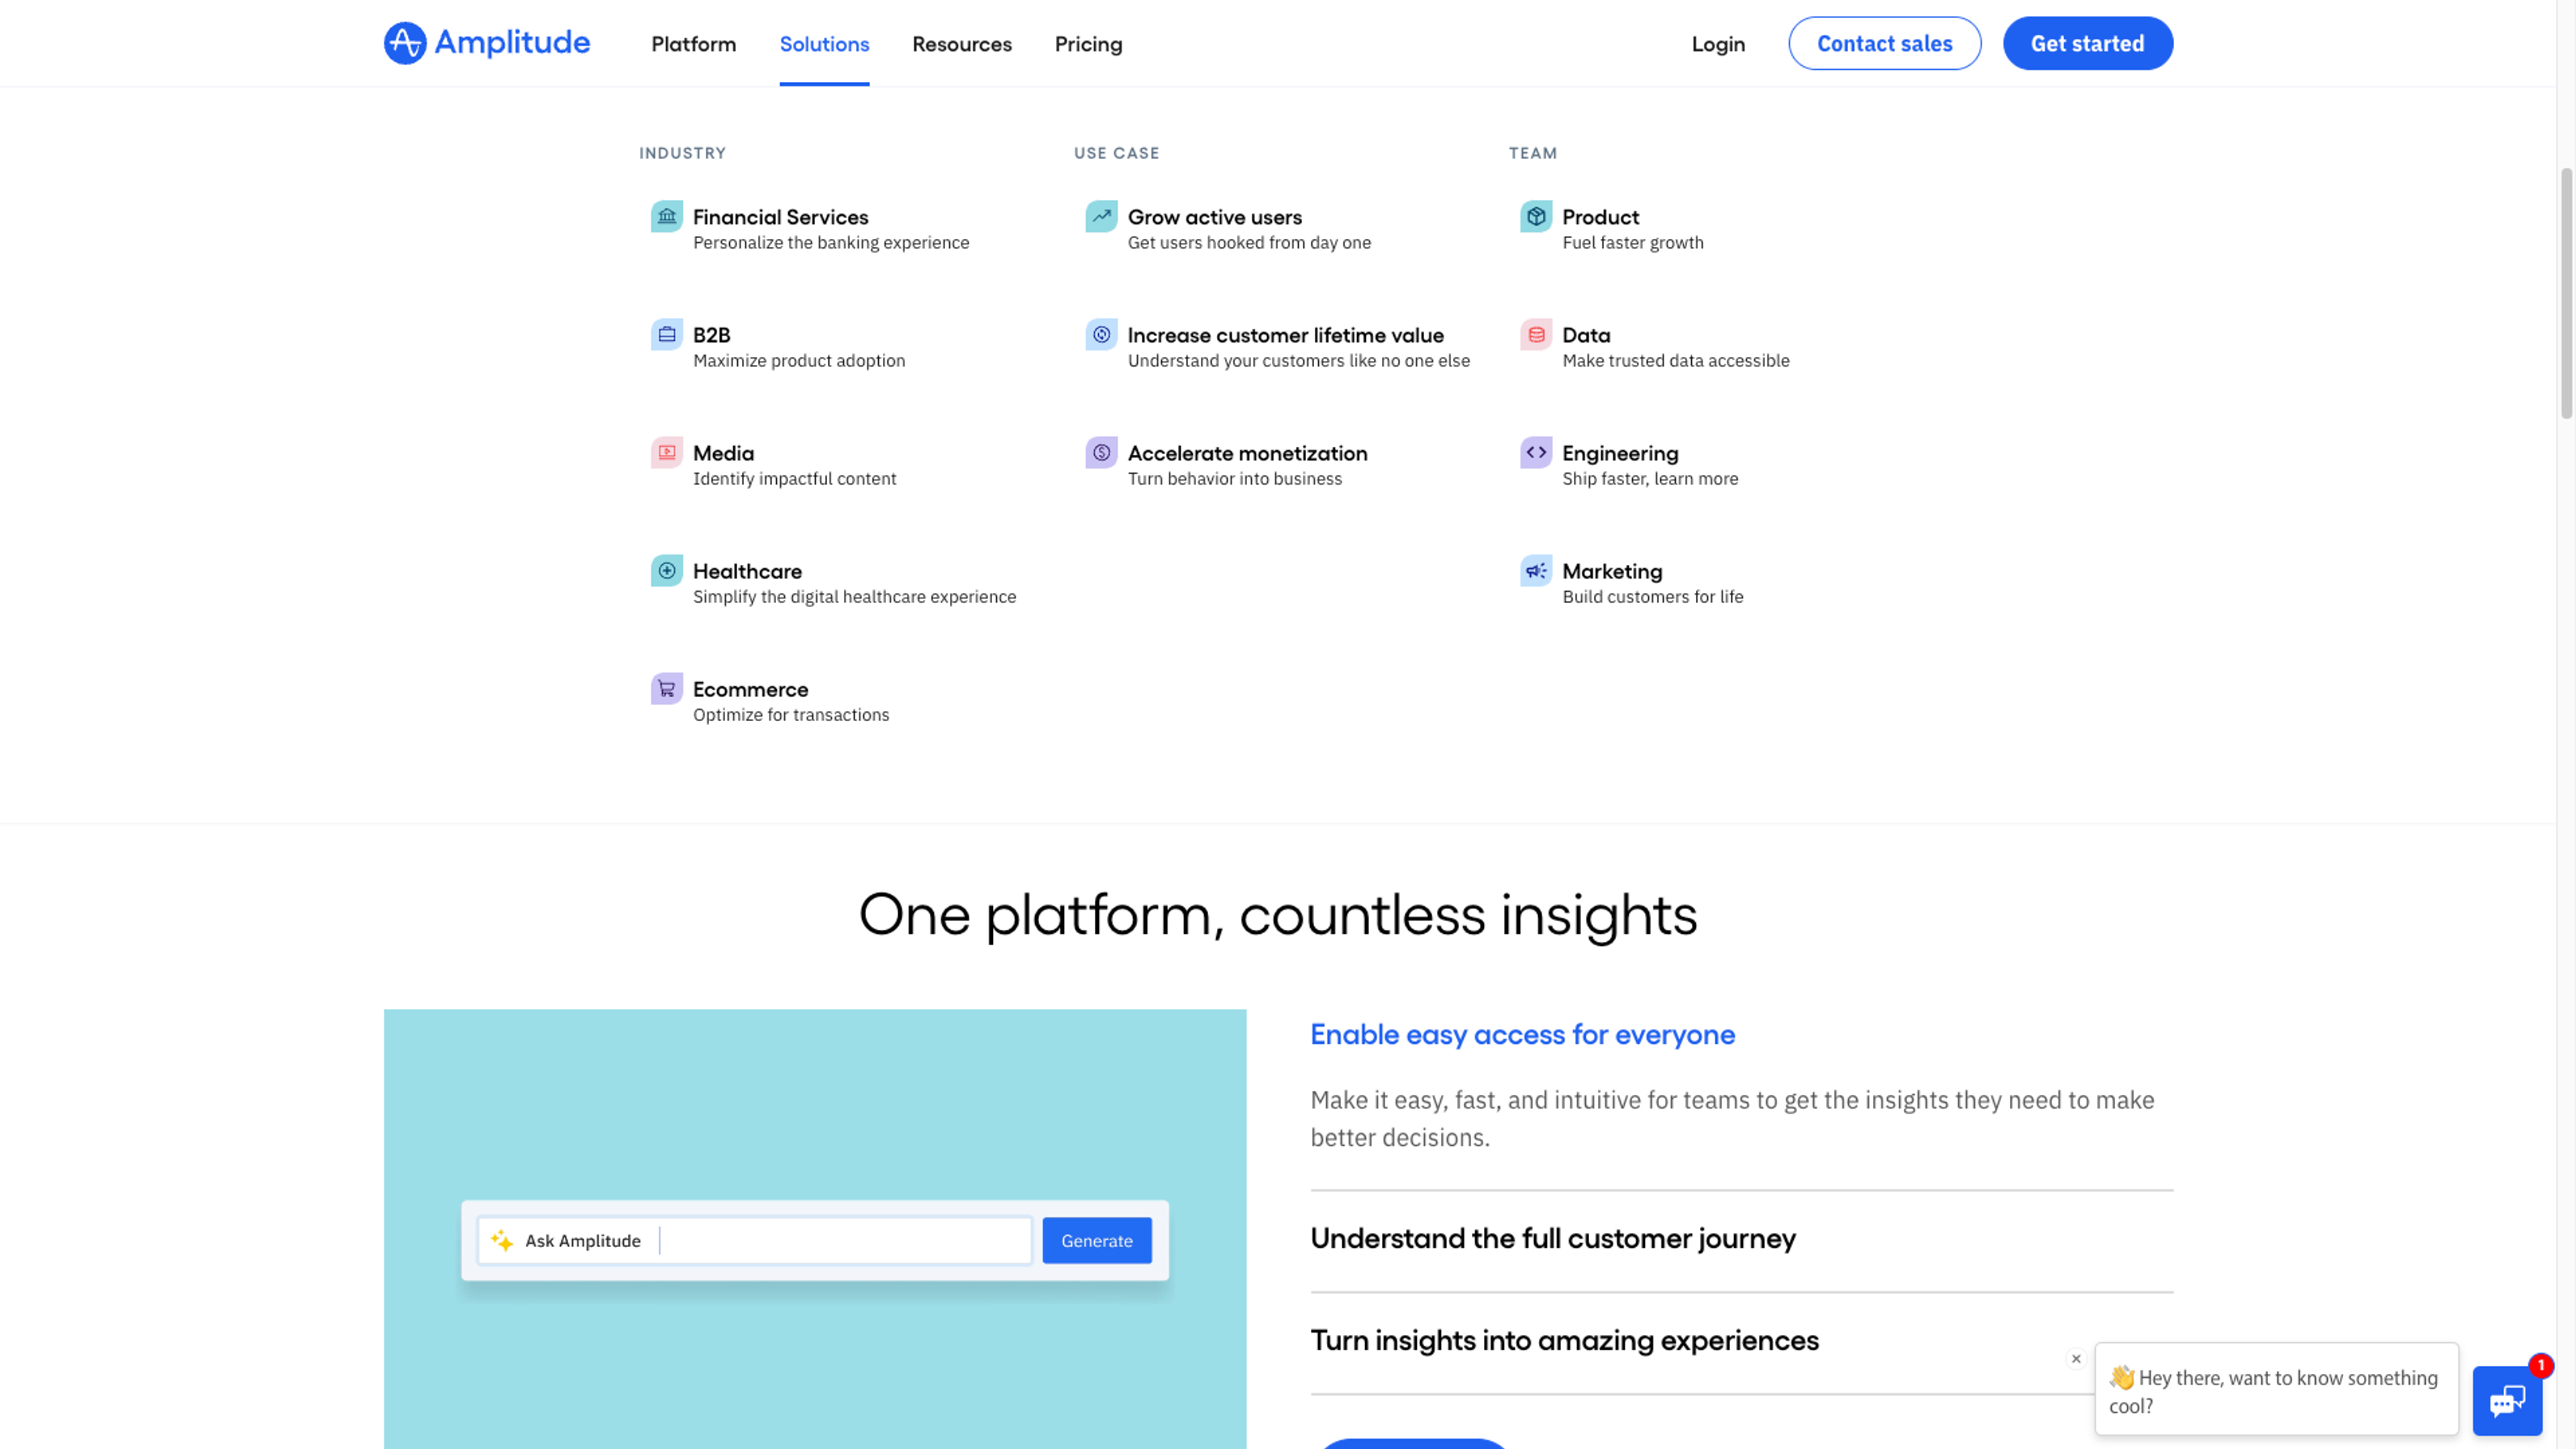Click the Engineering team icon
Viewport: 2576px width, 1449px height.
[x=1534, y=451]
